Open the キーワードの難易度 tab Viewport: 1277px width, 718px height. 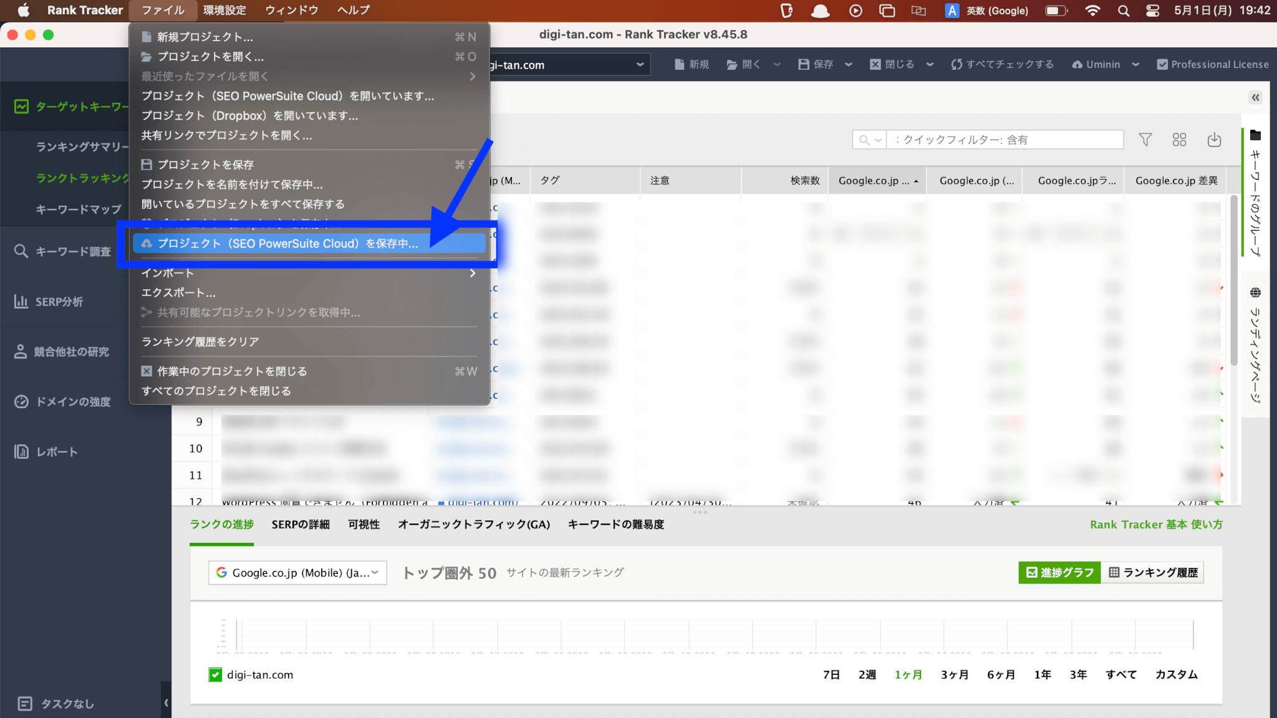pos(616,524)
